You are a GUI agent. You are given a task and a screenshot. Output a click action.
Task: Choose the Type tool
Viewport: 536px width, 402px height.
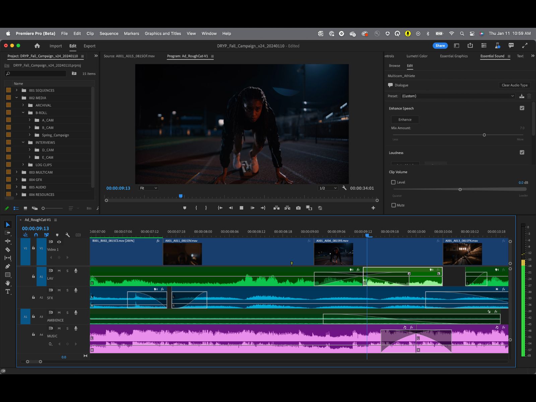coord(7,291)
